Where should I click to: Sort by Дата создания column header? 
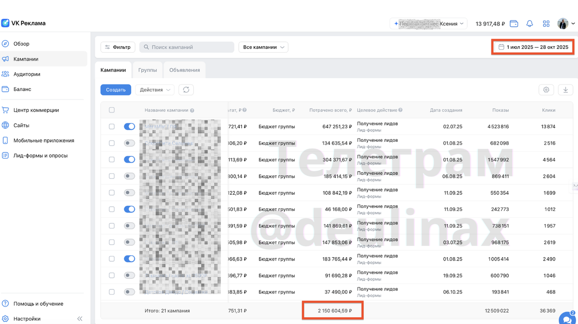pos(446,110)
